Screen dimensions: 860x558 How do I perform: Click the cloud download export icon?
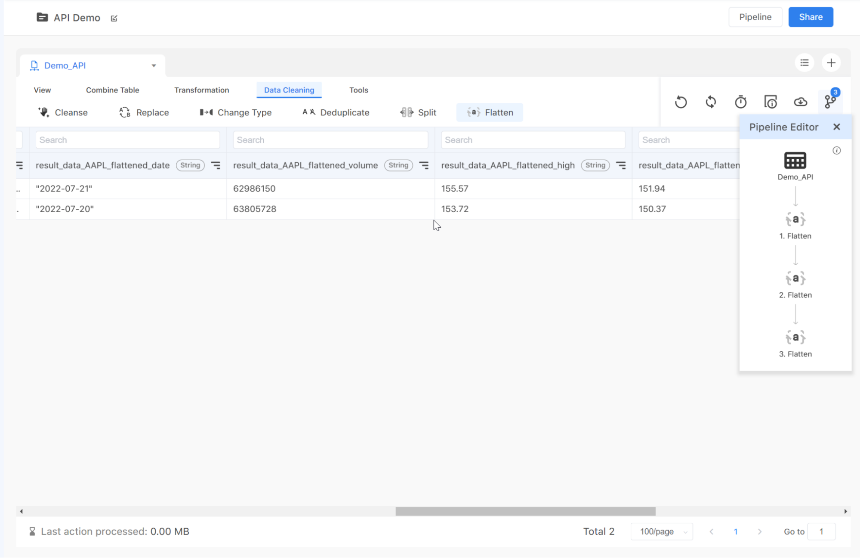coord(800,102)
